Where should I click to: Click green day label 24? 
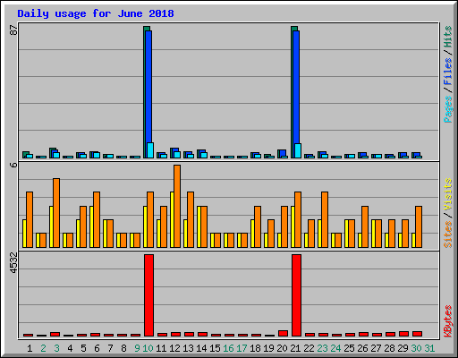(x=335, y=348)
